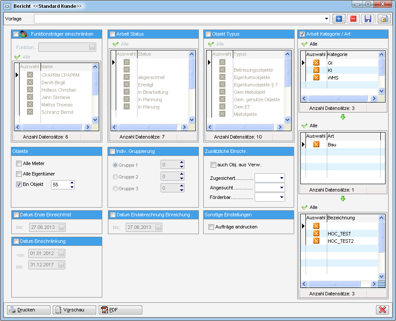Toggle orange selection mark for KI category
396x321 pixels.
pos(316,70)
